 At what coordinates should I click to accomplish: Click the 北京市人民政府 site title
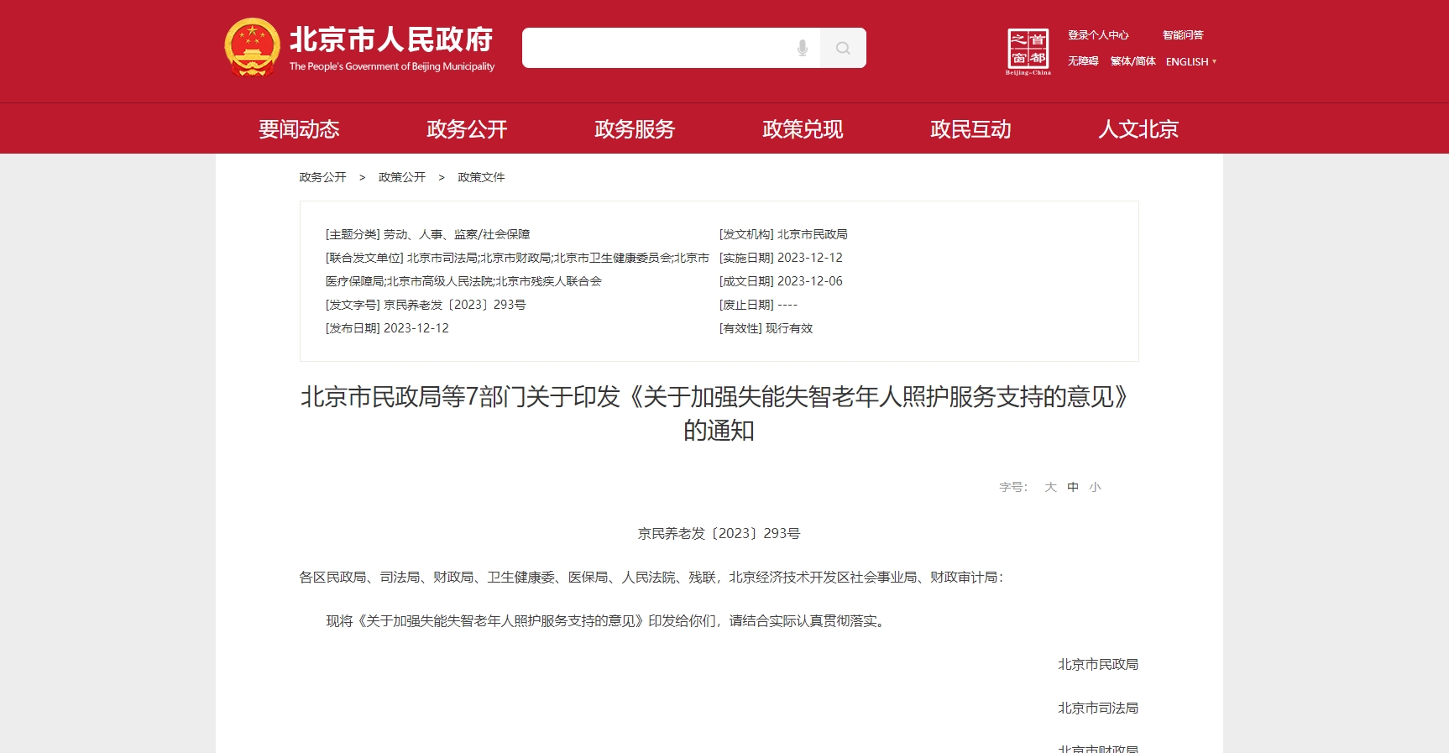pyautogui.click(x=391, y=39)
